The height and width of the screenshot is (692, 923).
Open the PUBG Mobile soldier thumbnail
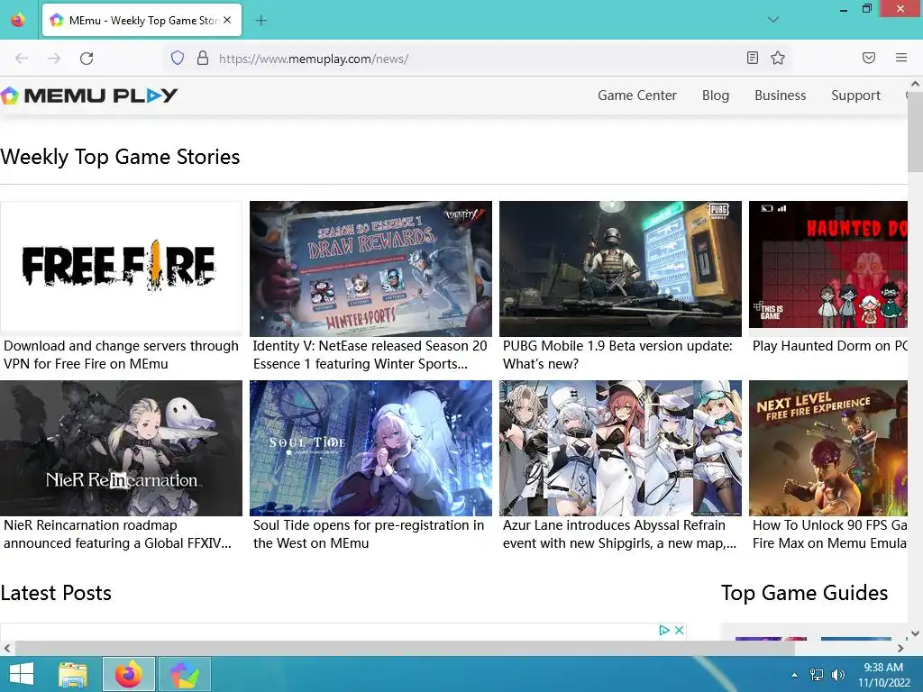pos(620,269)
